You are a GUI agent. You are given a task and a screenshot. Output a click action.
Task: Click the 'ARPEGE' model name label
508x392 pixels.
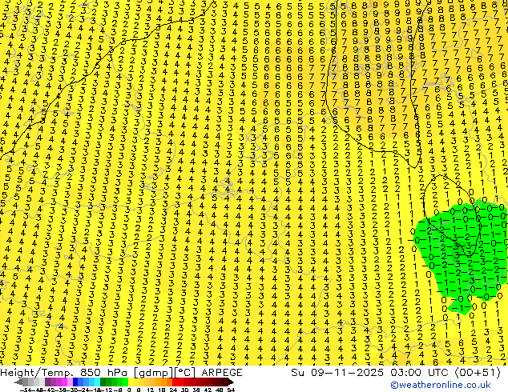point(222,373)
